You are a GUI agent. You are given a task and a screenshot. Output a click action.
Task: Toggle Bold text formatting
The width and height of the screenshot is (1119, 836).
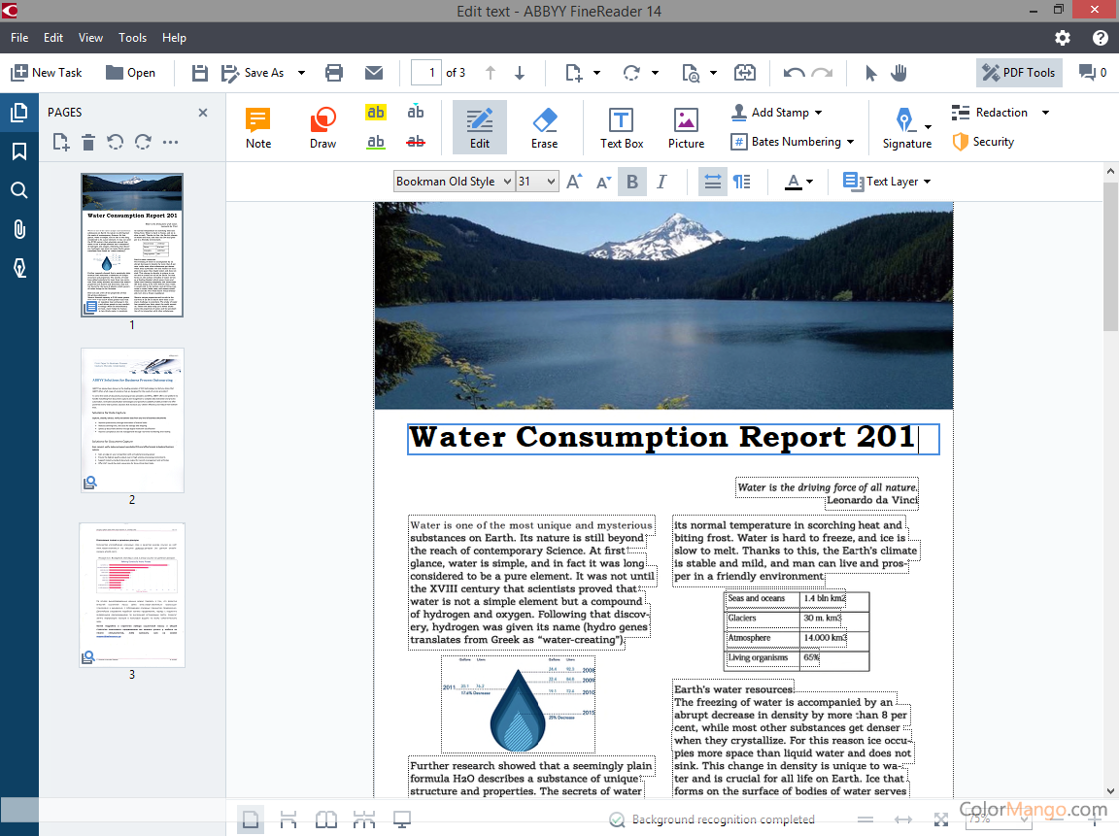click(632, 182)
